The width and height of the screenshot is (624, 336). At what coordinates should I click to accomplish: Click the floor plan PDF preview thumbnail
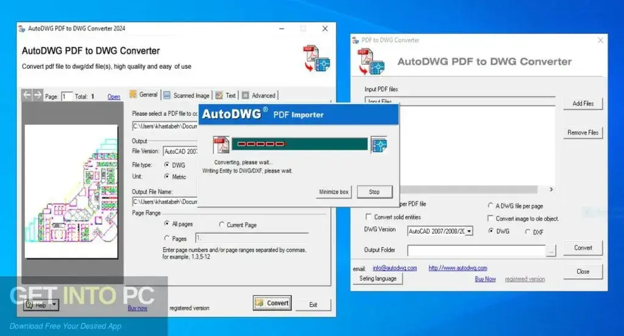click(x=71, y=191)
